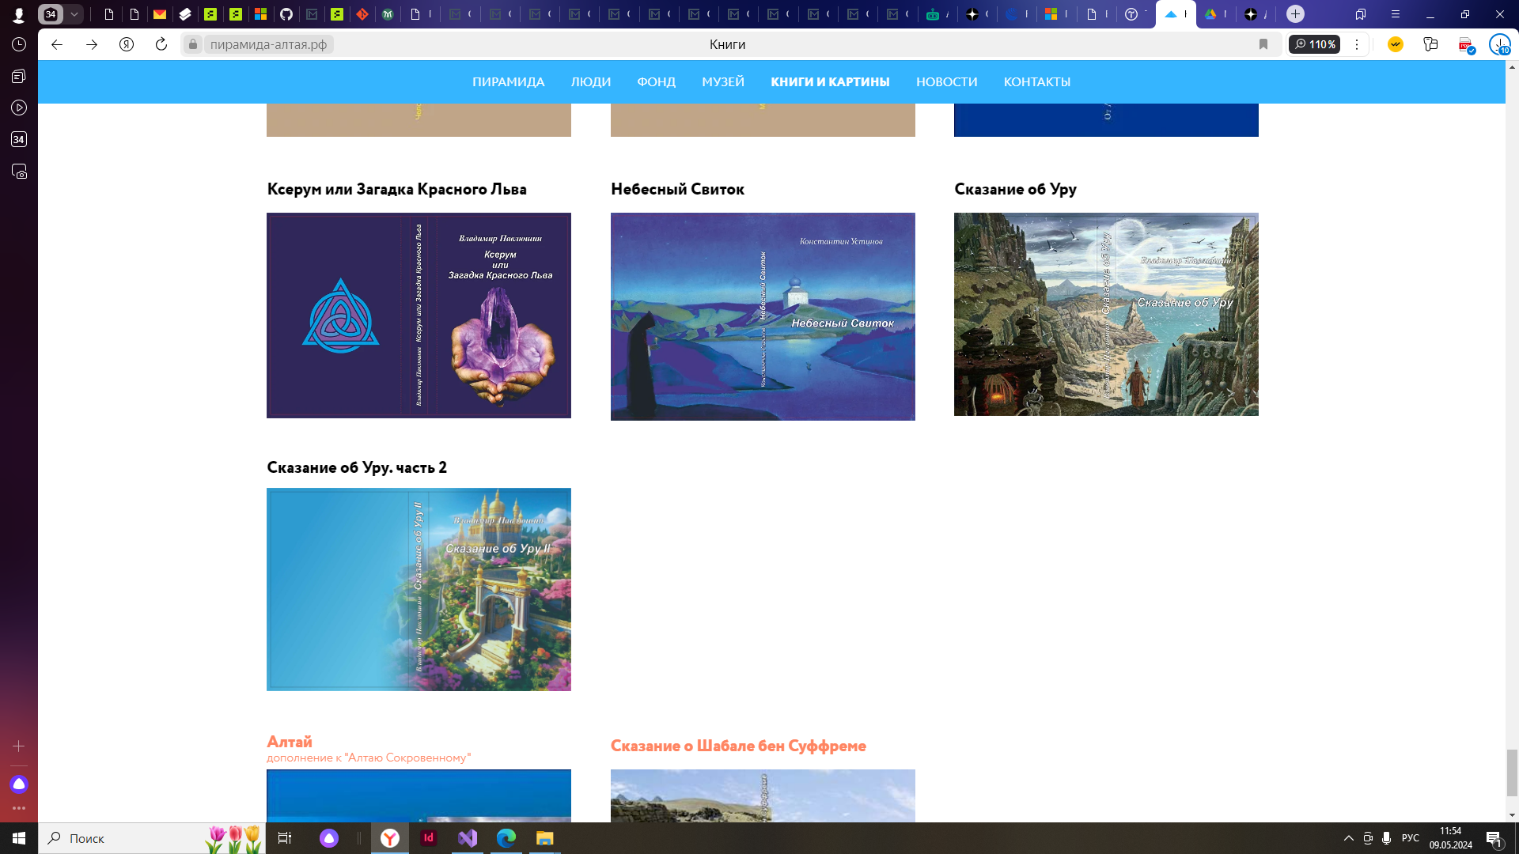Open browser history clock icon in sidebar
1519x854 pixels.
tap(19, 44)
